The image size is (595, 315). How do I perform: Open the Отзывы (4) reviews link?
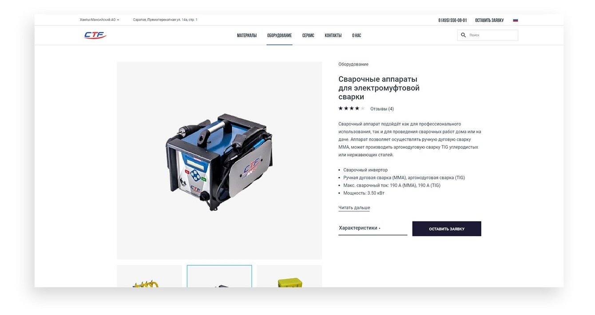pyautogui.click(x=382, y=109)
